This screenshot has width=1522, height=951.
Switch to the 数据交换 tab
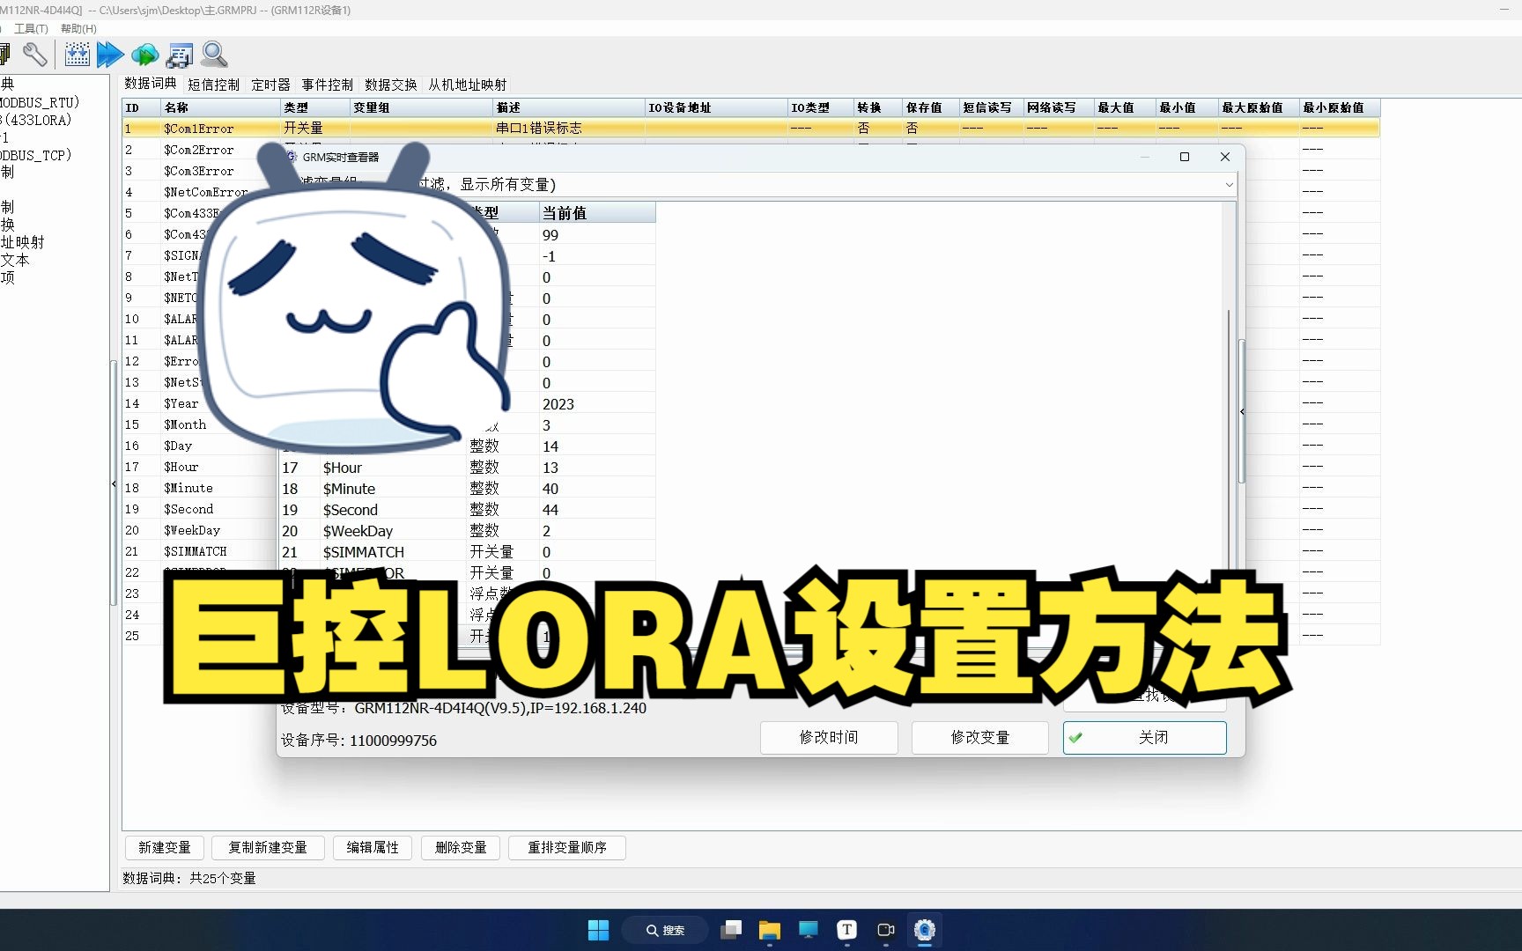pyautogui.click(x=391, y=85)
